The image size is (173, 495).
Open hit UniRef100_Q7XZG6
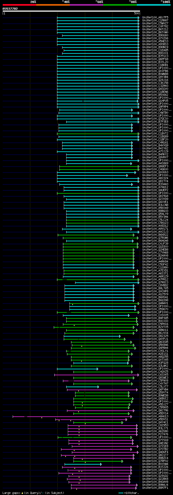[155, 38]
